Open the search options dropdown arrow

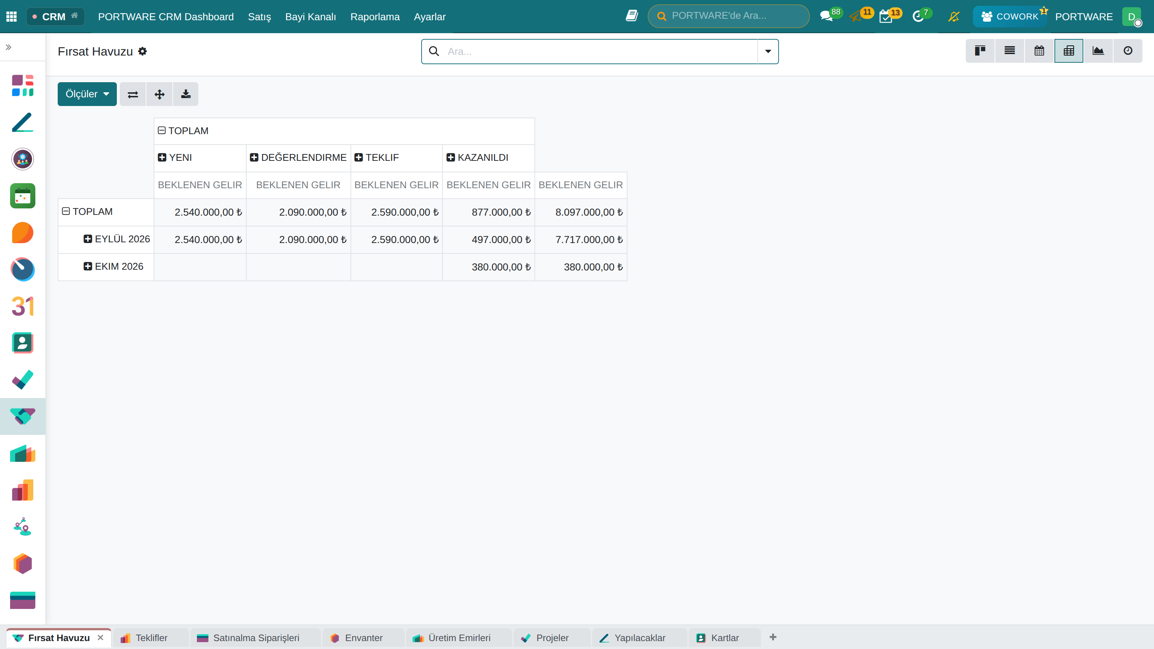tap(768, 52)
